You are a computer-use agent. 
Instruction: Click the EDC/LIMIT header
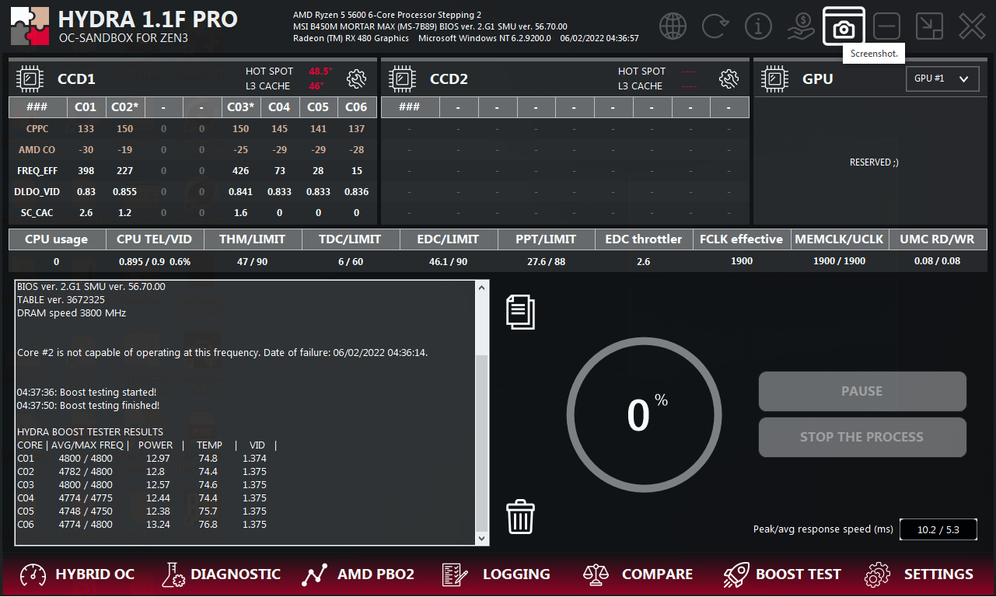click(449, 239)
